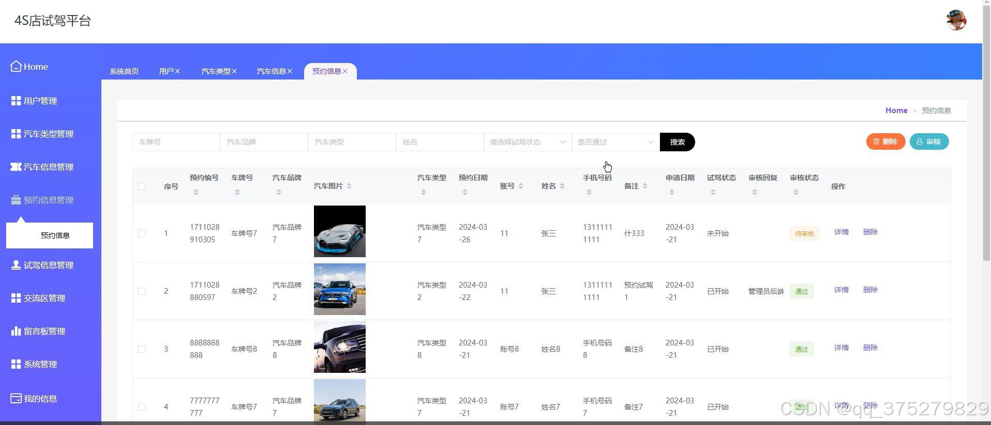Screen dimensions: 991x425
Task: Switch to the 汽车类型 tab
Action: click(216, 71)
